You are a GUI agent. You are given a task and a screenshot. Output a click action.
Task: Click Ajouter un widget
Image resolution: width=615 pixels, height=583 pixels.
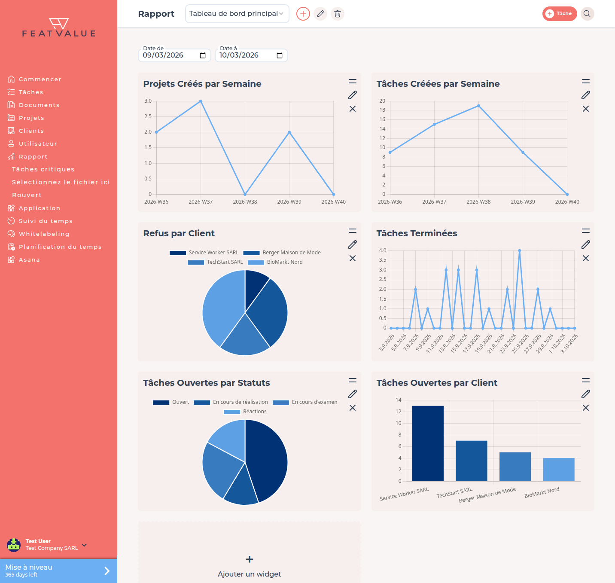tap(249, 567)
